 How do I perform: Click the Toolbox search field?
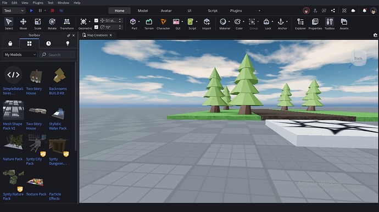pyautogui.click(x=57, y=55)
